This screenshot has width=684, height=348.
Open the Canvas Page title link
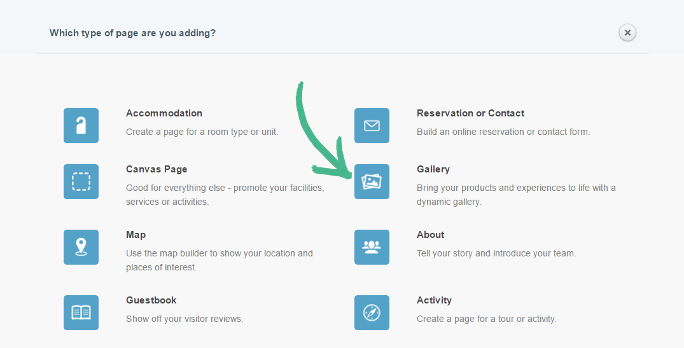(157, 169)
